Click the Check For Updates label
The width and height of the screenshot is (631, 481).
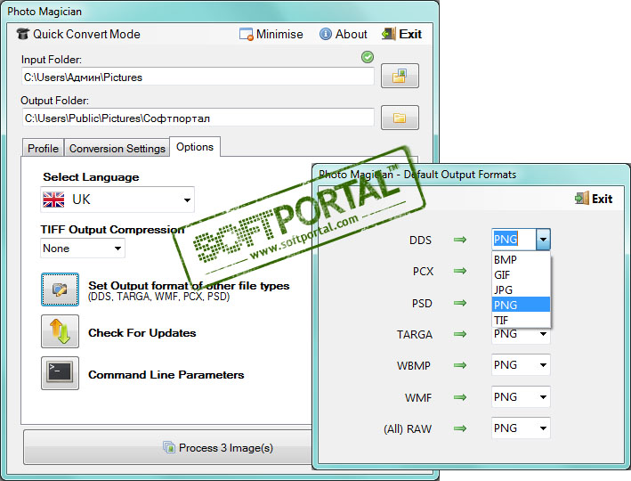[142, 333]
